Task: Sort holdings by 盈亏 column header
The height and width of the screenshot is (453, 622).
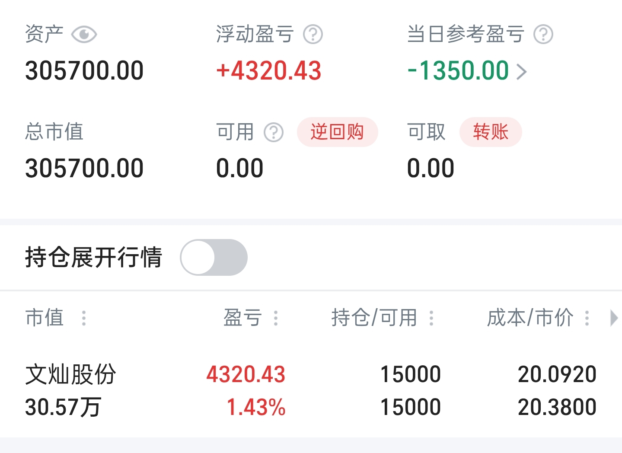Action: pos(242,318)
